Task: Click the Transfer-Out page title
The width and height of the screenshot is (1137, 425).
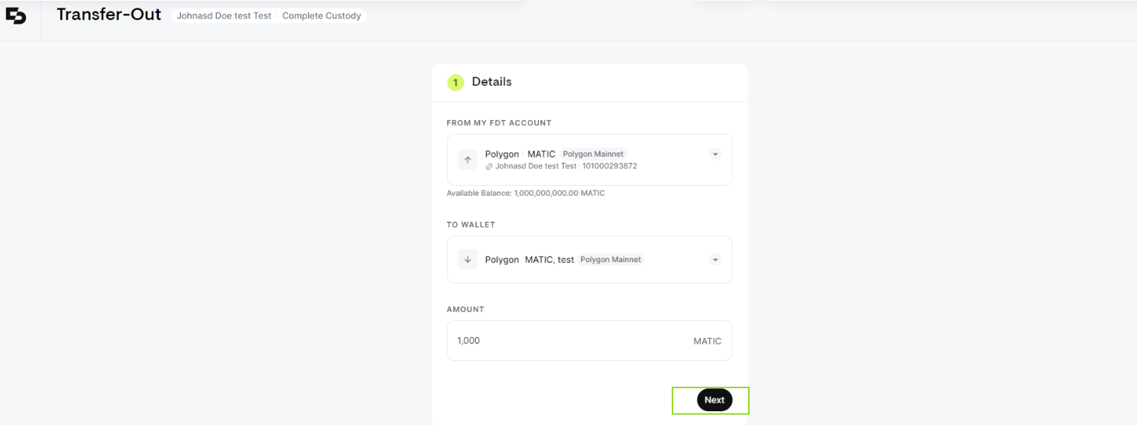Action: pos(109,15)
